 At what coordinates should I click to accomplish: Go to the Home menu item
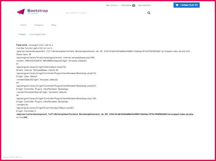pyautogui.click(x=23, y=25)
